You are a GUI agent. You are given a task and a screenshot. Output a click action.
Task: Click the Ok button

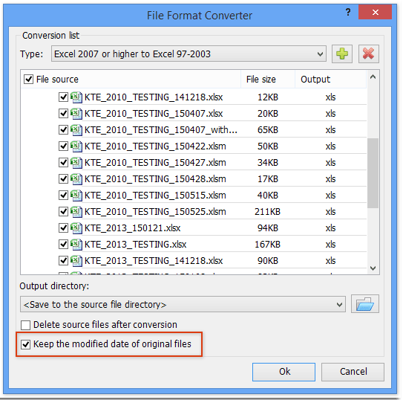point(284,372)
